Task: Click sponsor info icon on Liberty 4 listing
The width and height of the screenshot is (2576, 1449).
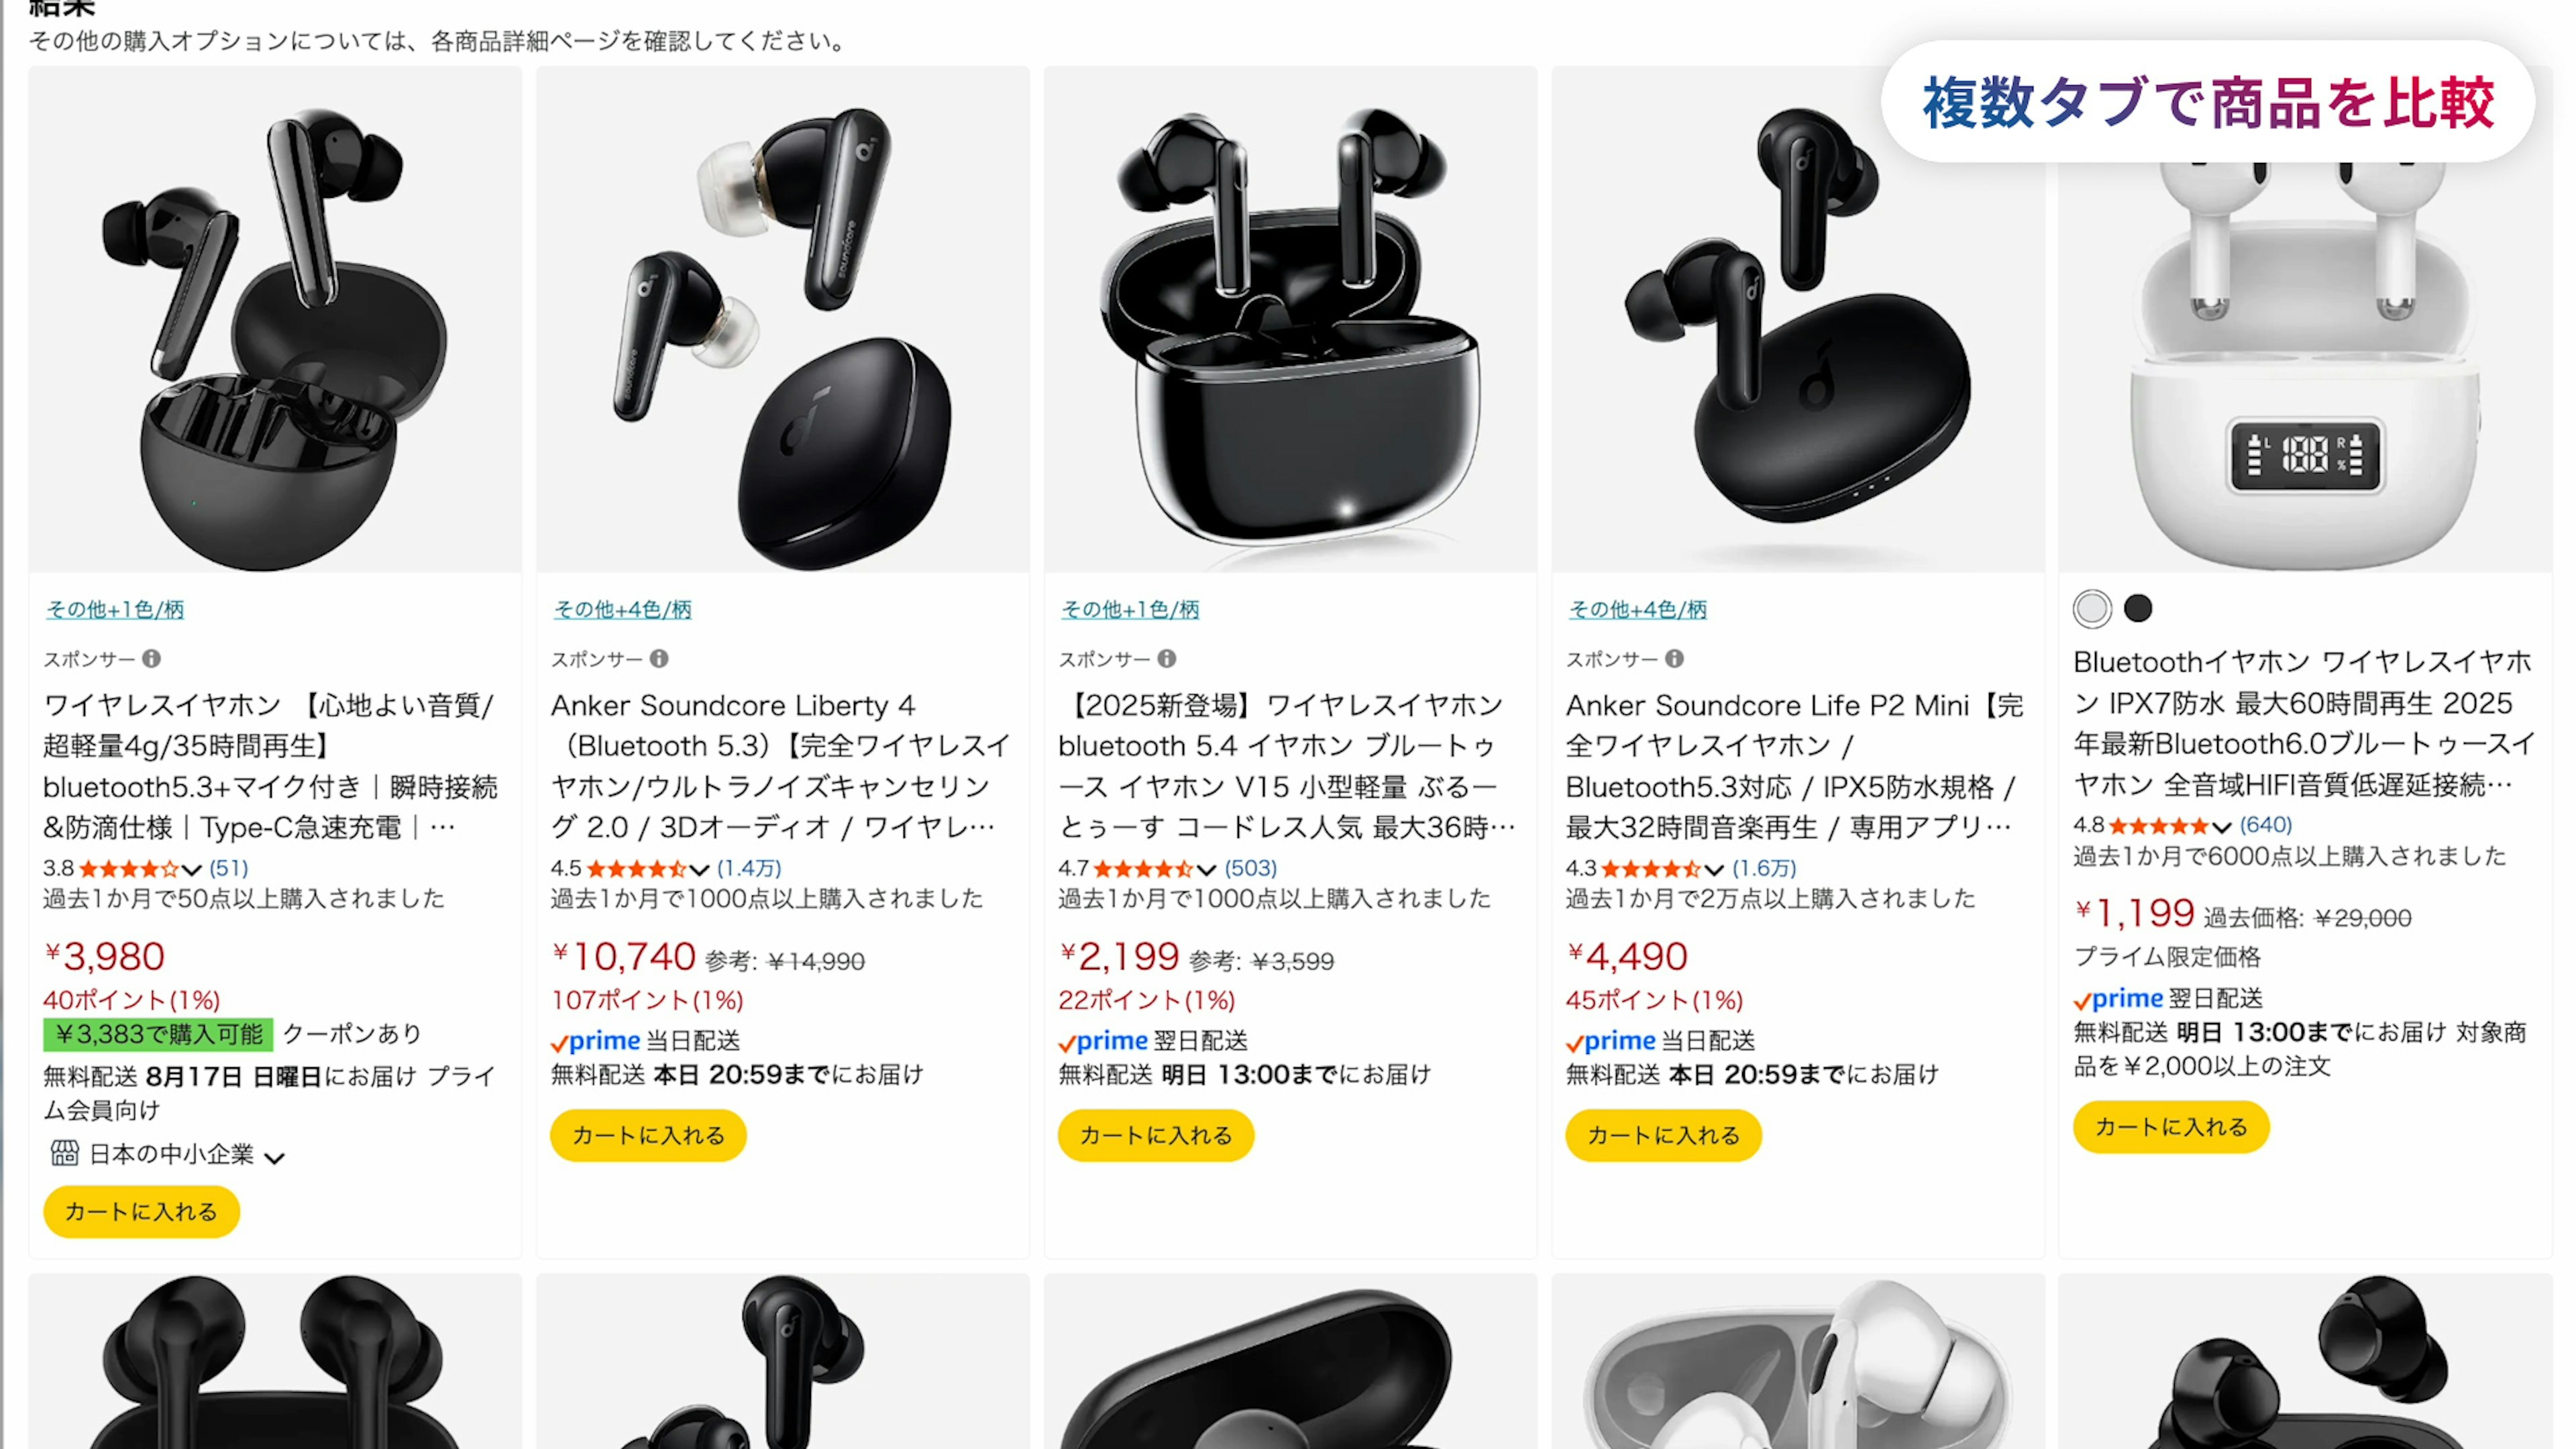Action: pyautogui.click(x=659, y=658)
